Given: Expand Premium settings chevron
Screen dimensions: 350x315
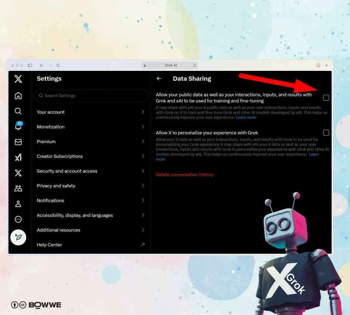Looking at the screenshot, I should pyautogui.click(x=143, y=141).
